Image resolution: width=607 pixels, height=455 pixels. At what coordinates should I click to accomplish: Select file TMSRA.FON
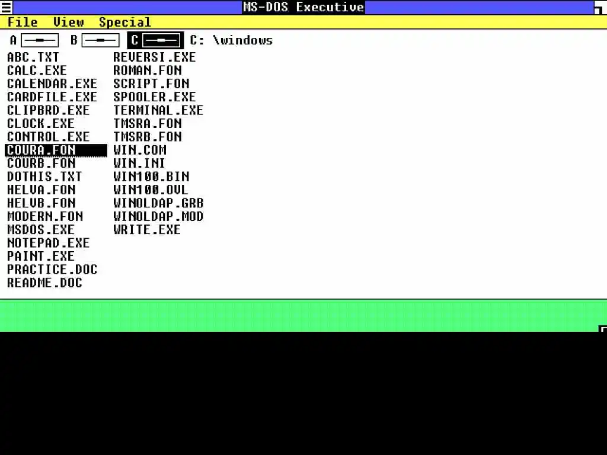click(x=148, y=123)
